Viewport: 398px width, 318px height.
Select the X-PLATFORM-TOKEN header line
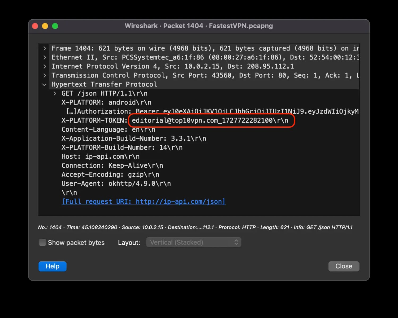point(175,121)
